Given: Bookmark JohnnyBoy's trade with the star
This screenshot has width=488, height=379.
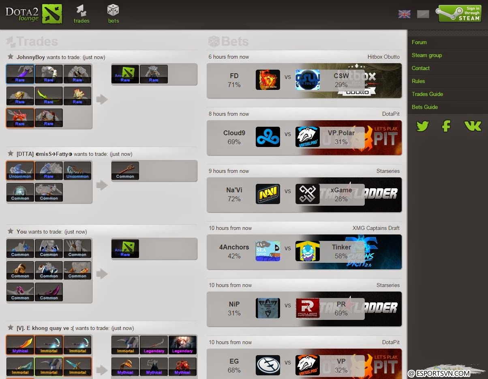Looking at the screenshot, I should 11,57.
